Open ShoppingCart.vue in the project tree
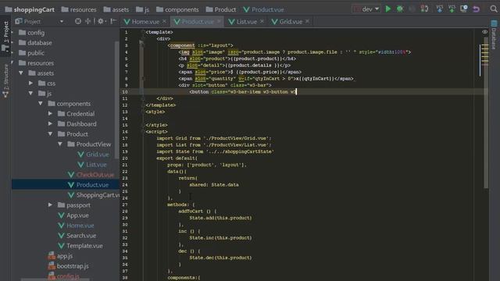This screenshot has height=281, width=500. 94,195
